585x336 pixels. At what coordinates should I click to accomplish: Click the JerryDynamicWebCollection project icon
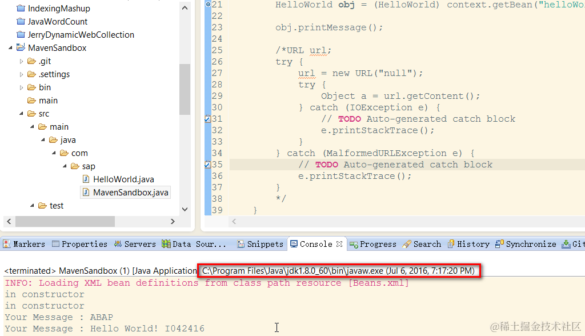(21, 35)
